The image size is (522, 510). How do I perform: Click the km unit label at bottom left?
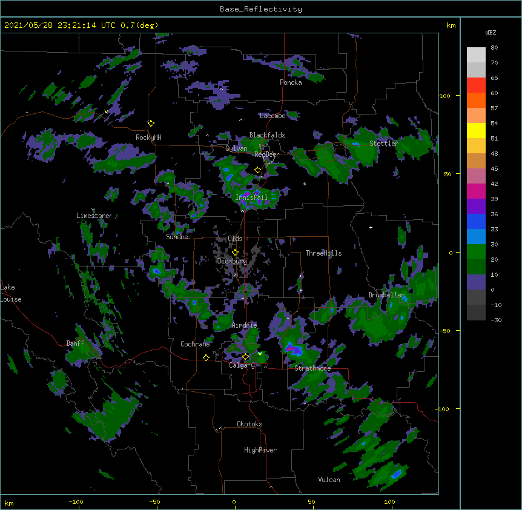(9, 503)
